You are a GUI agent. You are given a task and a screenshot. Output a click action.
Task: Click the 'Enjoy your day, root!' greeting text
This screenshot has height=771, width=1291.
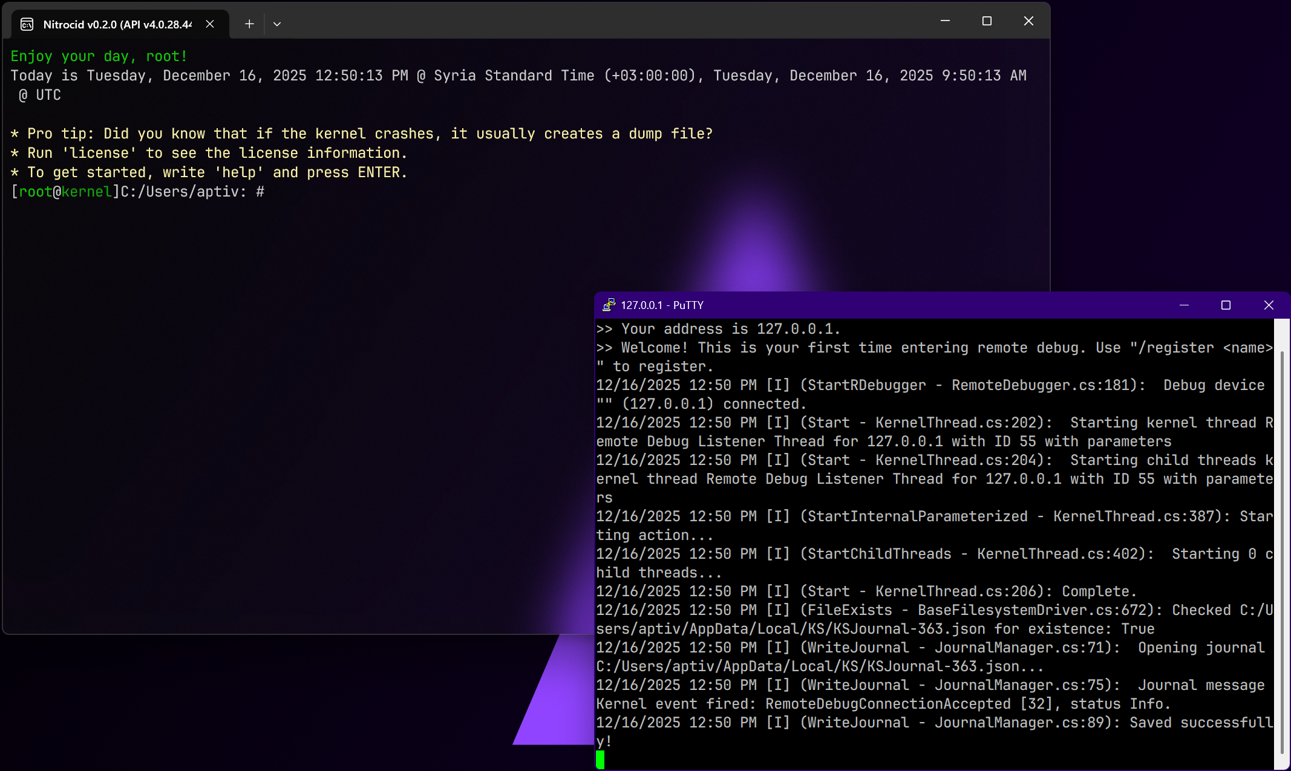99,56
